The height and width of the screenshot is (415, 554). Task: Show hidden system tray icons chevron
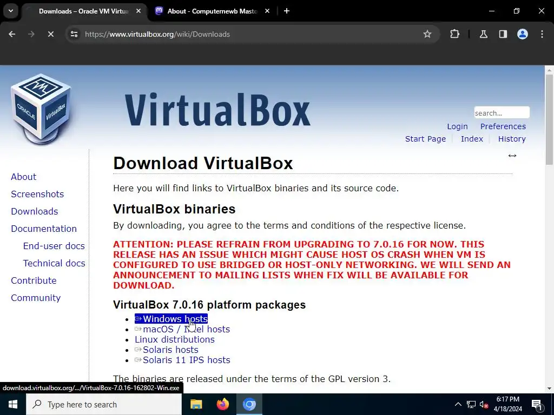(458, 404)
